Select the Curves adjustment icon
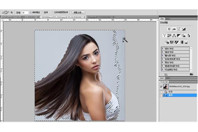Image resolution: width=198 pixels, height=132 pixels. coord(179,29)
